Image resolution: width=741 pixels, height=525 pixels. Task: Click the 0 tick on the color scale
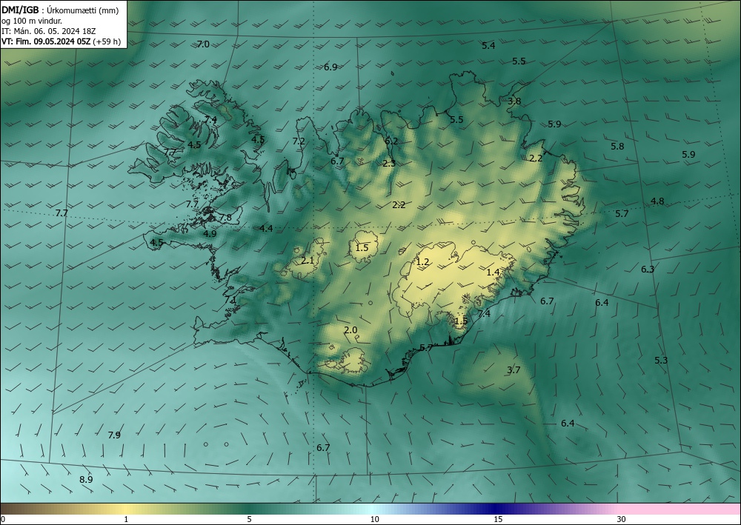click(3, 519)
